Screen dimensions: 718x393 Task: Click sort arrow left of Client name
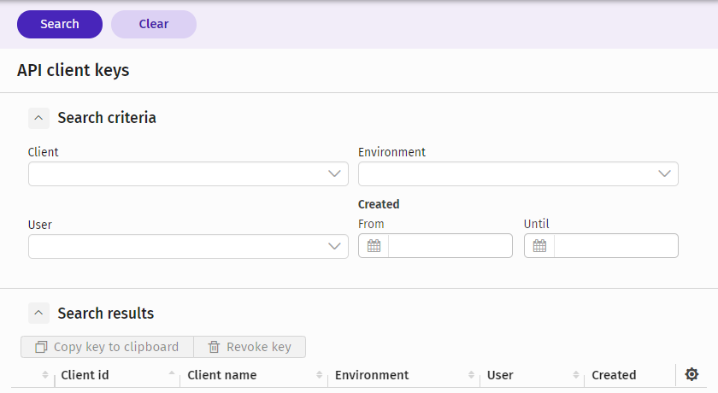[172, 373]
